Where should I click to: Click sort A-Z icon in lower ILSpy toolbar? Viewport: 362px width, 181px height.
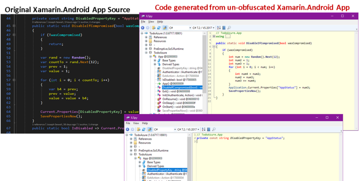pos(204,130)
